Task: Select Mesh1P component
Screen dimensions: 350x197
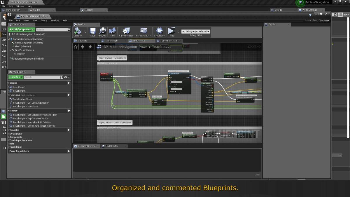Action: click(20, 54)
